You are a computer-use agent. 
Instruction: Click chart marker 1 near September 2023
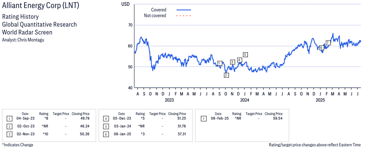[x=220, y=63]
